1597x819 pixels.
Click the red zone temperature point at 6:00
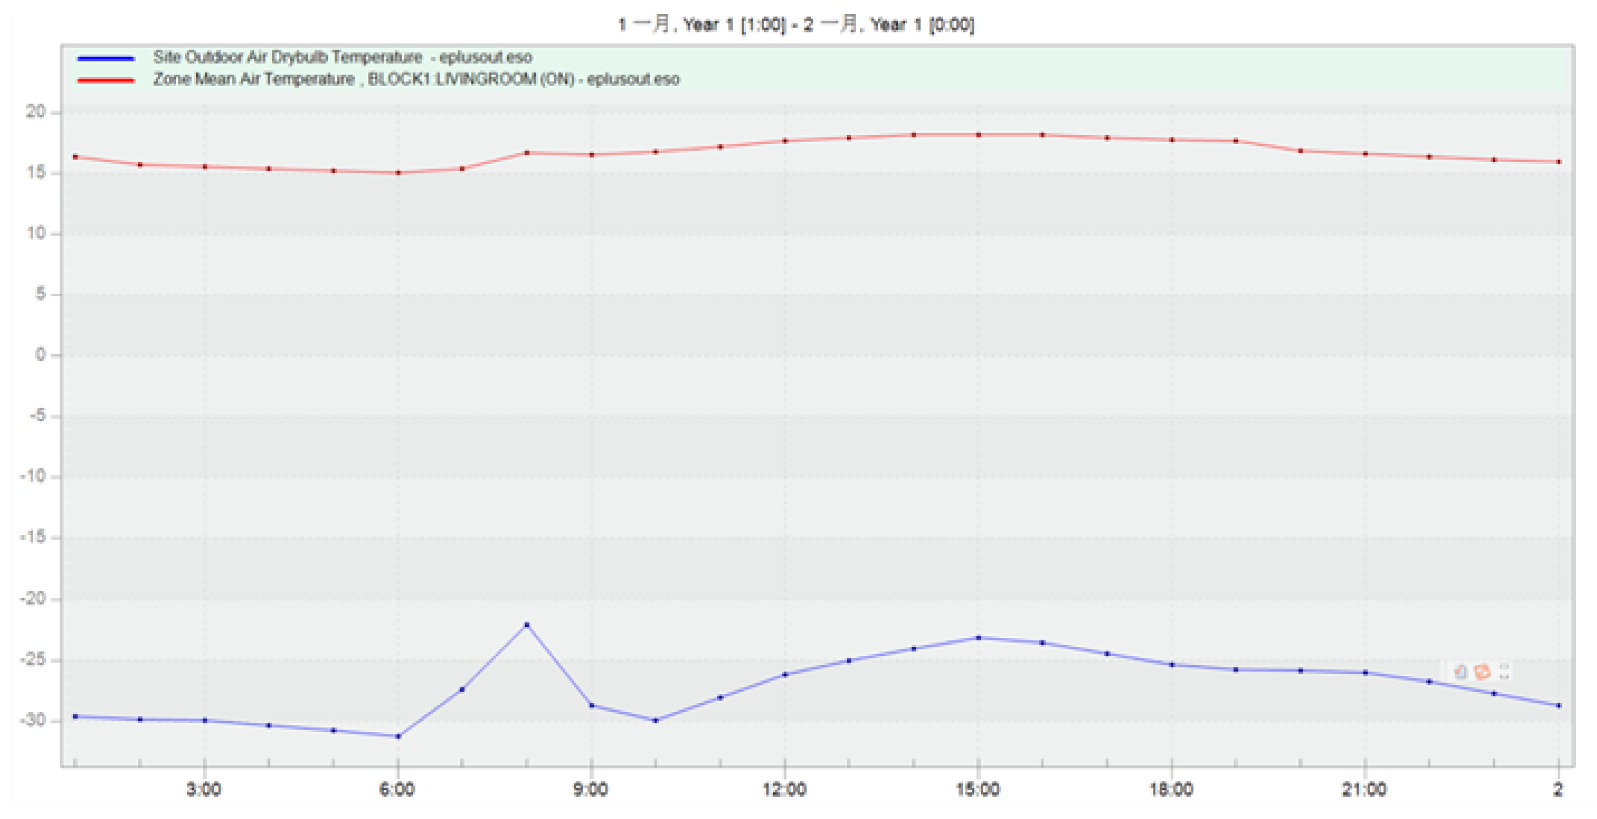pyautogui.click(x=398, y=173)
